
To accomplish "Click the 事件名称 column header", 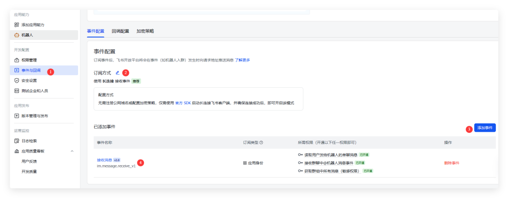I will click(104, 143).
